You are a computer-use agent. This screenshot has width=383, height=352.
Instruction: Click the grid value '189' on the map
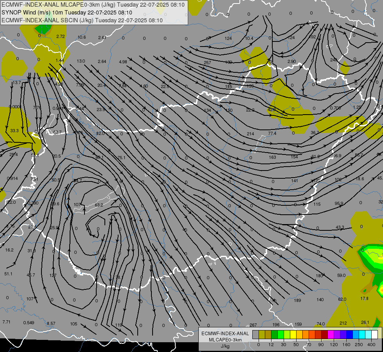[297, 300]
